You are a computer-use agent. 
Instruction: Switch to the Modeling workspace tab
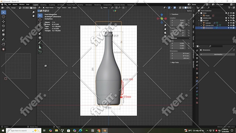point(43,5)
